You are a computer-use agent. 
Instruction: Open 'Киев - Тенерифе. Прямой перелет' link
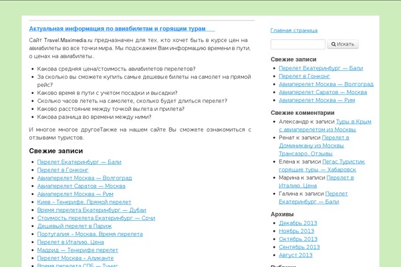click(x=84, y=202)
